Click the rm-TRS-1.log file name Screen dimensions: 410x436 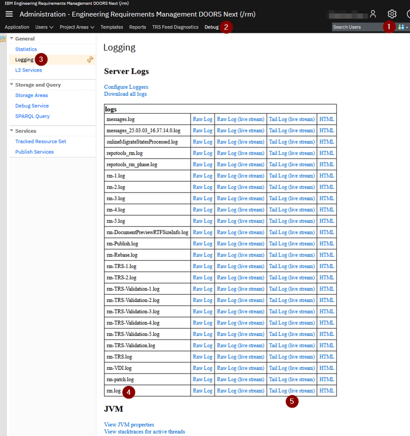coord(122,266)
